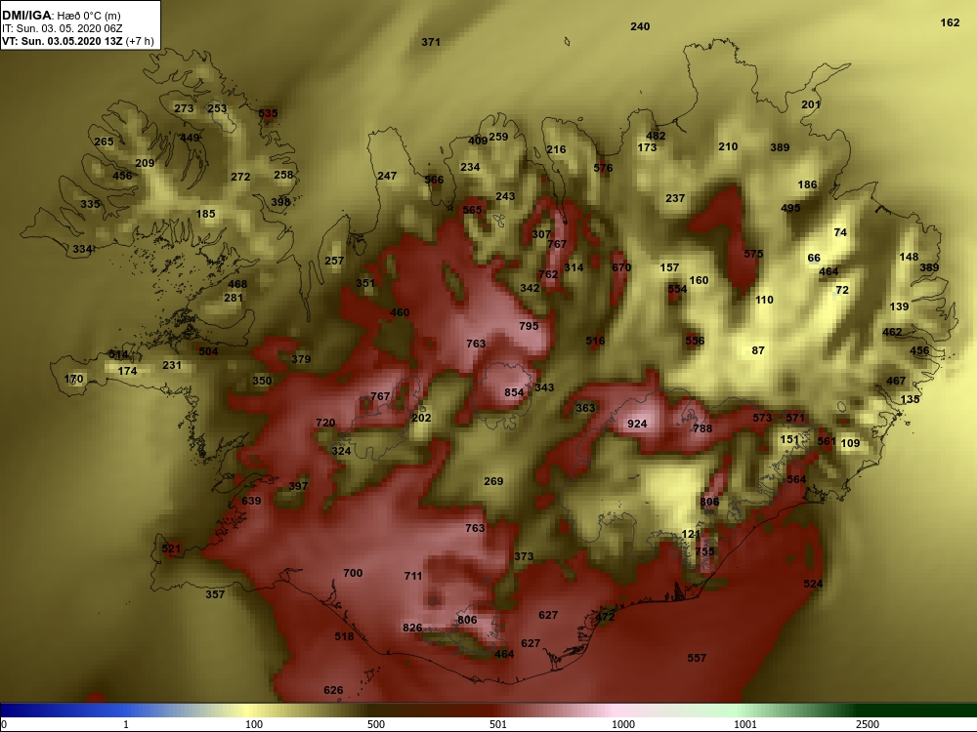Click the 460 height value

click(x=400, y=312)
